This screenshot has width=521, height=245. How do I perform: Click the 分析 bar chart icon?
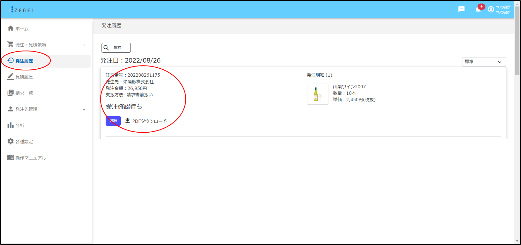point(10,125)
